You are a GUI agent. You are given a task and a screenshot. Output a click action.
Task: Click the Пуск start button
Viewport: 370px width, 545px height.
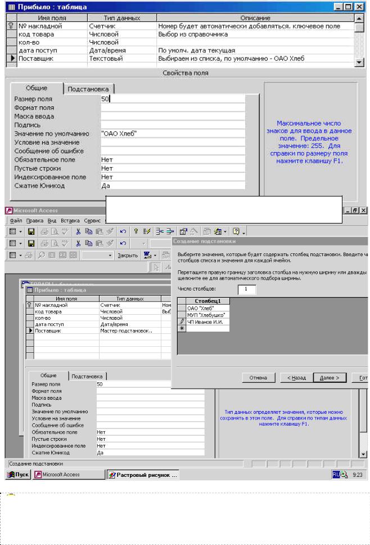click(18, 475)
